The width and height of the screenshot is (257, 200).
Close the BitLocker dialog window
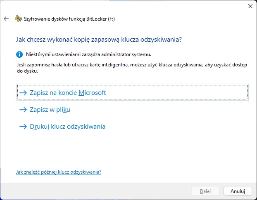(x=250, y=6)
